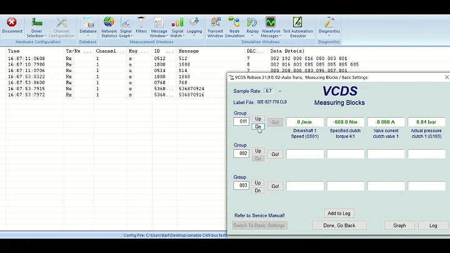Expand the Replay dropdown arrow
Viewport: 450px width, 253px height.
252,36
